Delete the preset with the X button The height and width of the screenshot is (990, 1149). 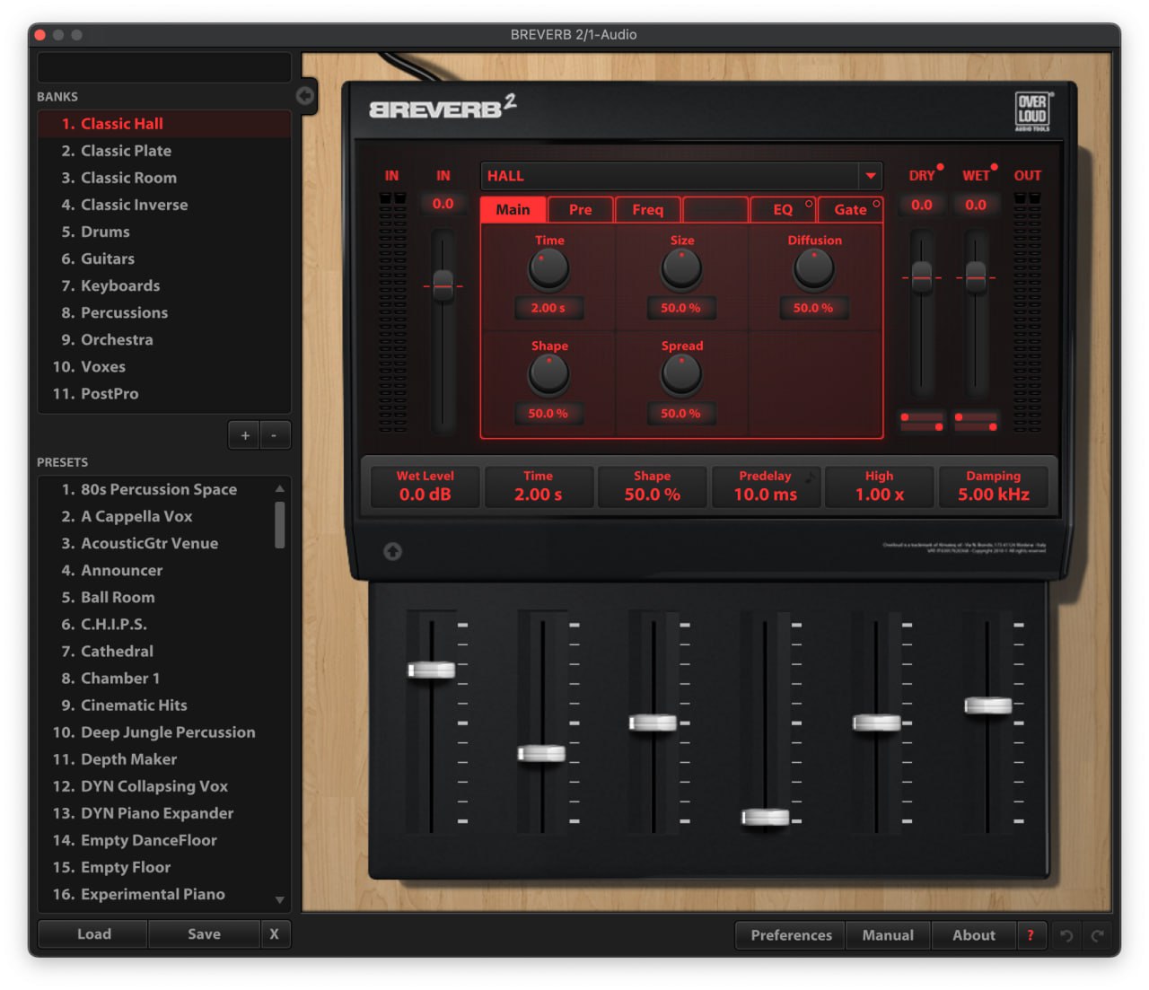(275, 933)
